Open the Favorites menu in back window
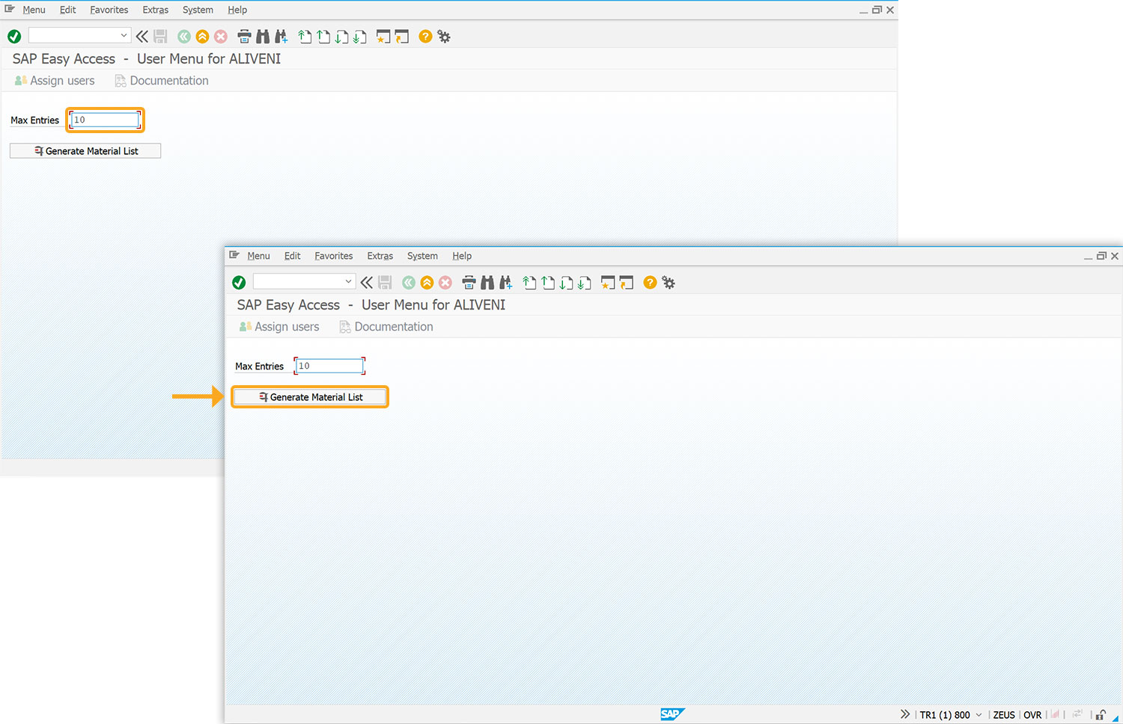This screenshot has width=1123, height=724. tap(109, 10)
